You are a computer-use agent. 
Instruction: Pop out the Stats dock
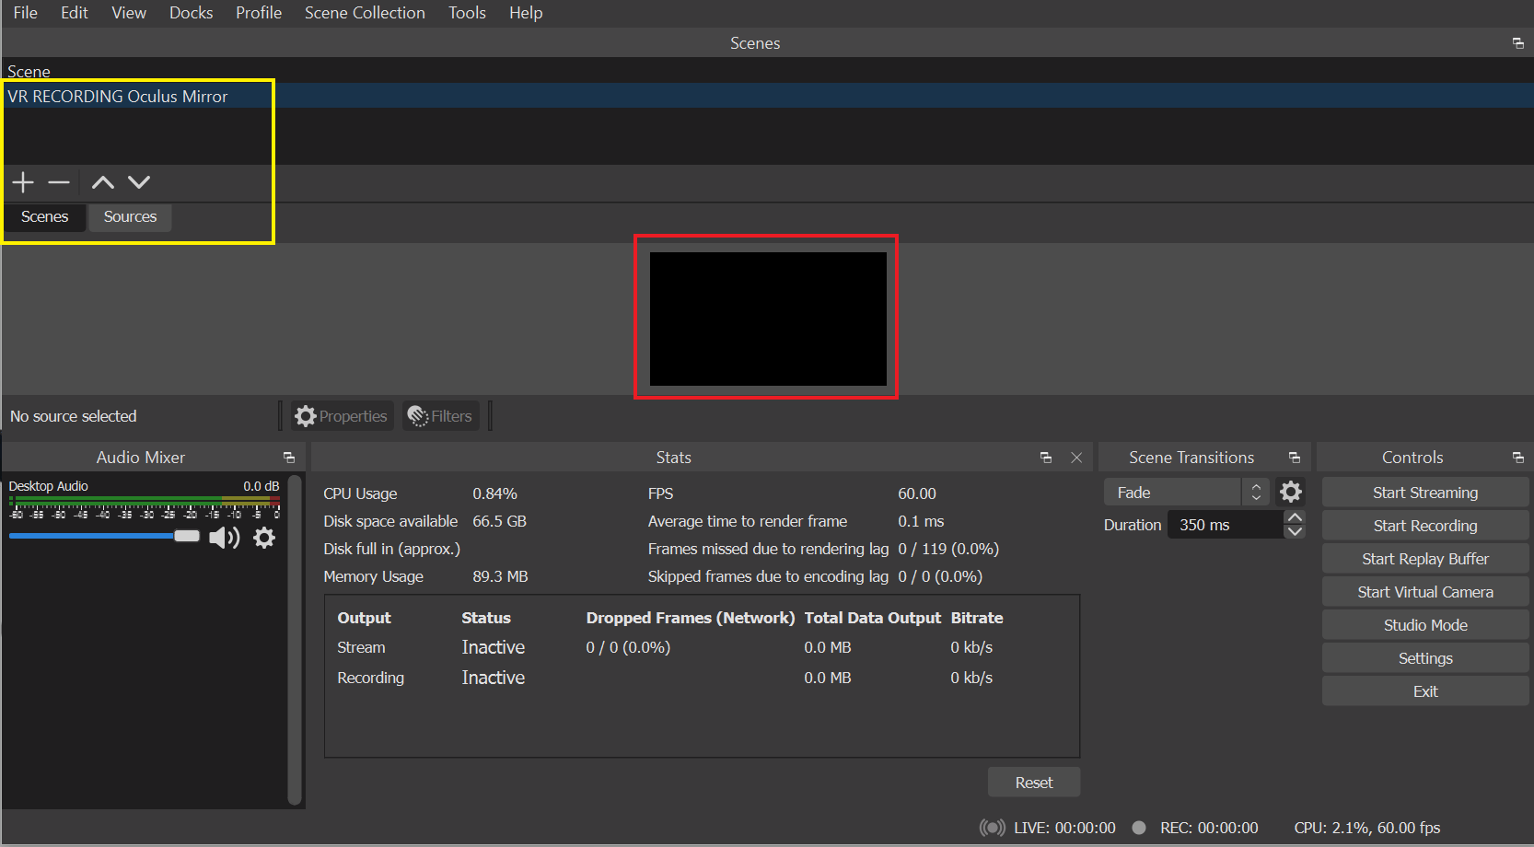(x=1045, y=457)
